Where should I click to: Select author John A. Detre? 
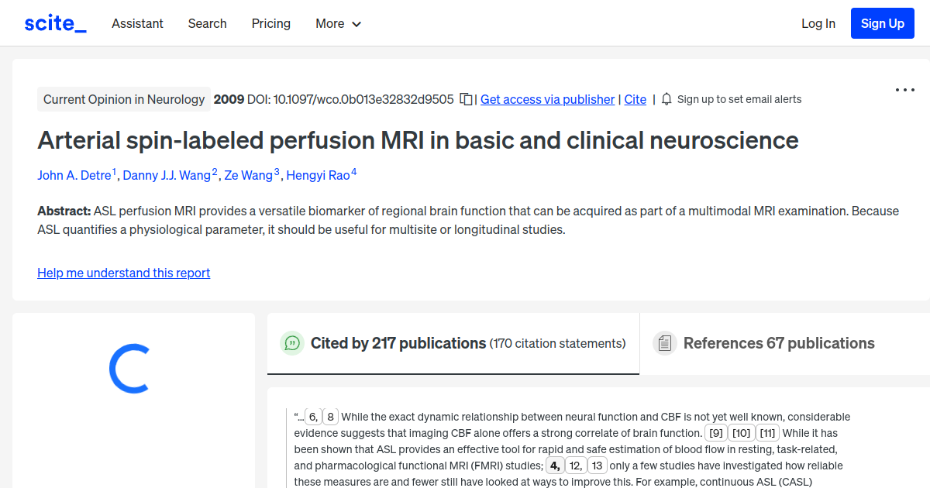(74, 175)
